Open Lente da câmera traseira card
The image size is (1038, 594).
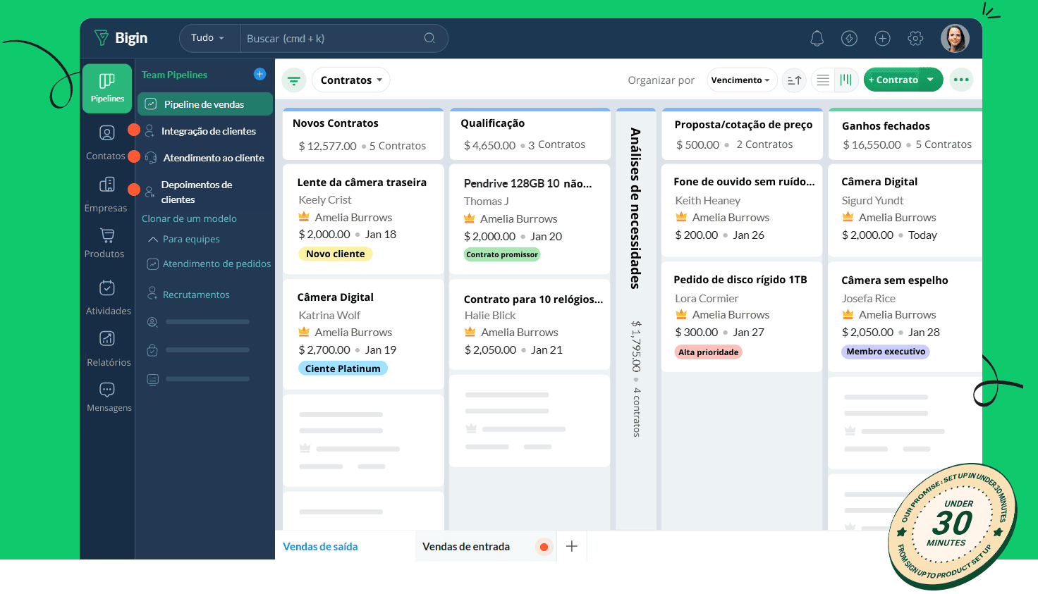362,218
